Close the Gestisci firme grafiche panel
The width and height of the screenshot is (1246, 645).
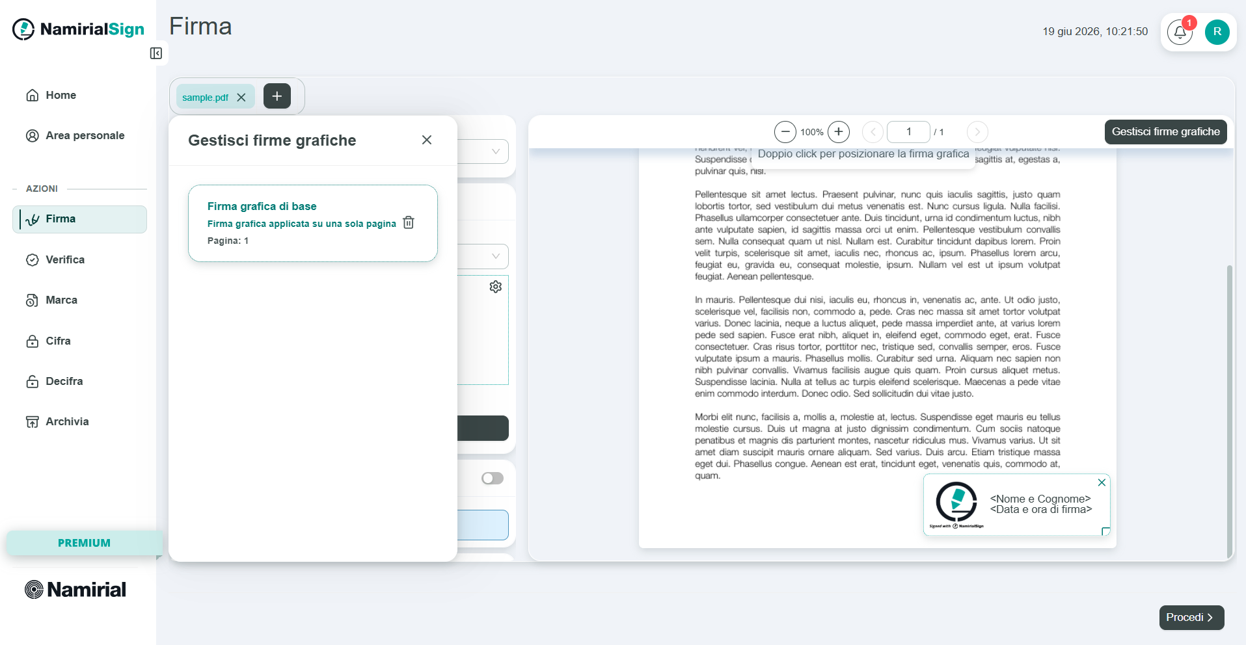427,140
